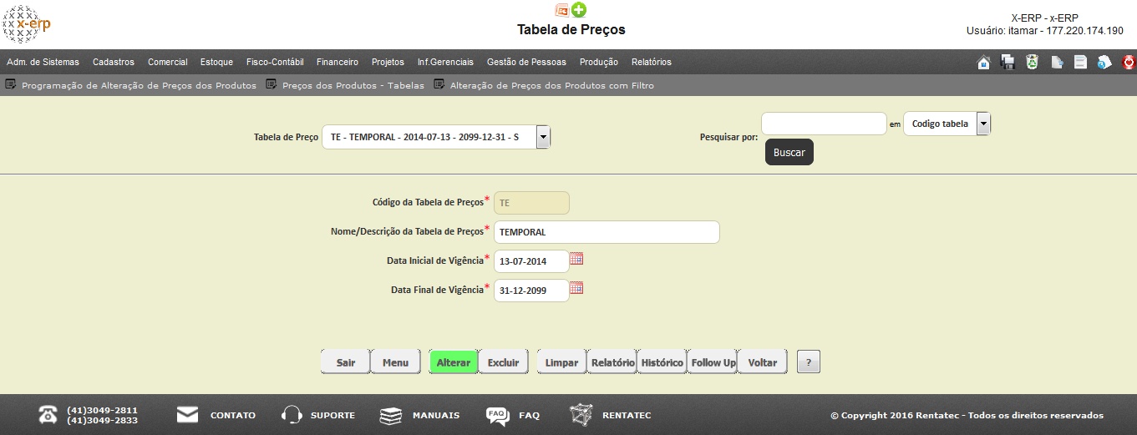
Task: Open the Gestão de Pessoas menu
Action: coord(526,63)
